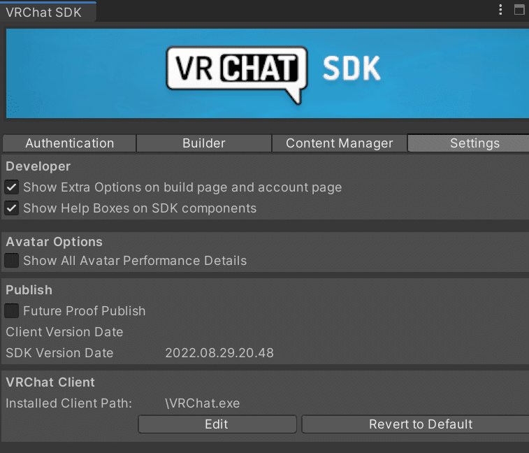Go to the Content Manager tab
529x453 pixels.
point(340,143)
